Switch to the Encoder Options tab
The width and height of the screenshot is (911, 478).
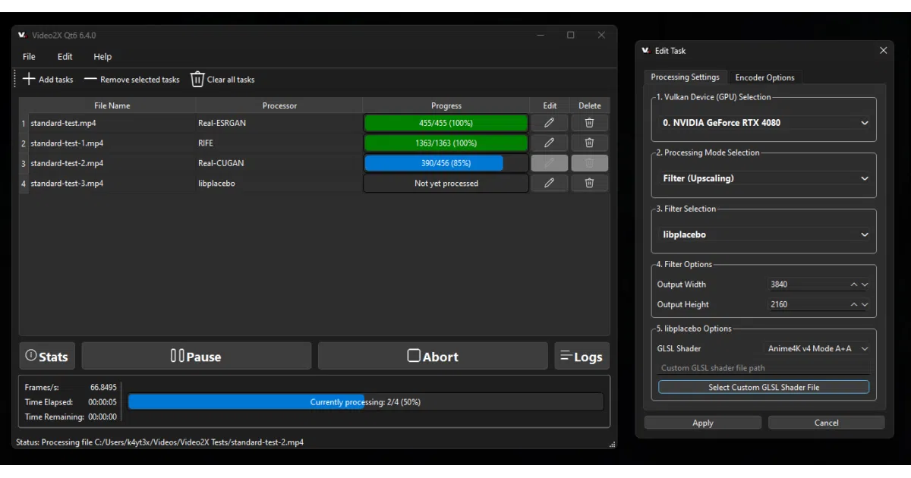point(764,77)
